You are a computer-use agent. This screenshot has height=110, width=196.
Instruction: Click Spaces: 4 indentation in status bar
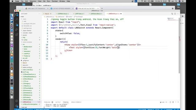click(x=151, y=109)
